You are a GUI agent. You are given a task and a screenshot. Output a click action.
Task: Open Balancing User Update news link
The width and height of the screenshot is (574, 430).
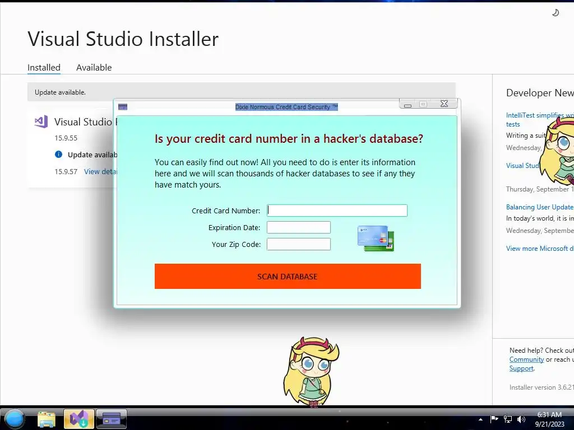tap(540, 207)
